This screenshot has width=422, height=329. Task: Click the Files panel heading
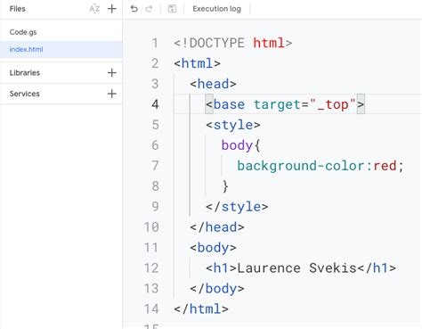pos(18,9)
